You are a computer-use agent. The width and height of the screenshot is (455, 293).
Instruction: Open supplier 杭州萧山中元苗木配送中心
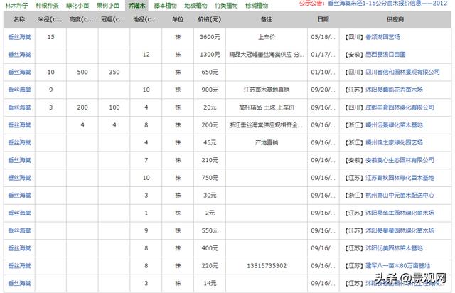pyautogui.click(x=400, y=196)
